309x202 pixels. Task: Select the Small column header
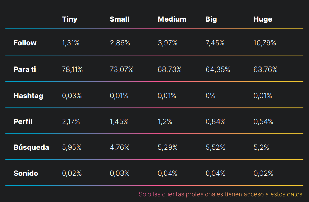(119, 19)
